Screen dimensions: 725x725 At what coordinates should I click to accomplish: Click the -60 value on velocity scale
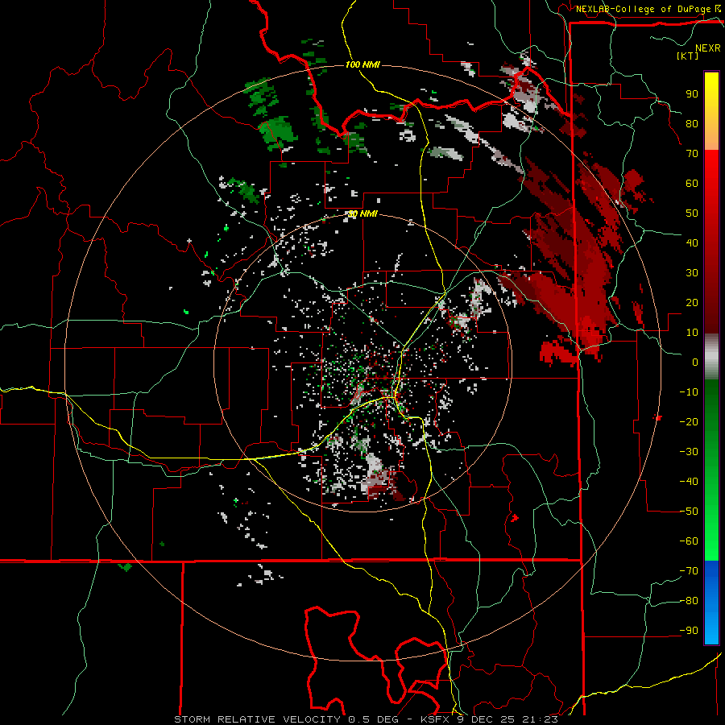(689, 541)
